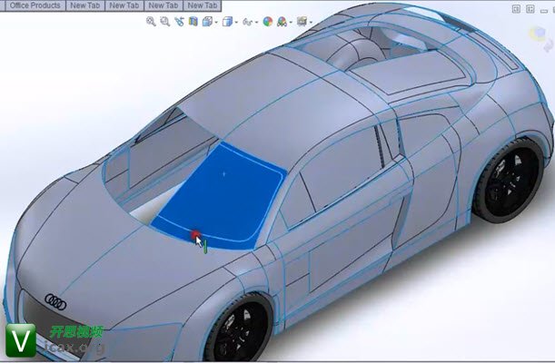Viewport: 555px width, 363px height.
Task: Open the New Tab beside Office Products
Action: (84, 5)
